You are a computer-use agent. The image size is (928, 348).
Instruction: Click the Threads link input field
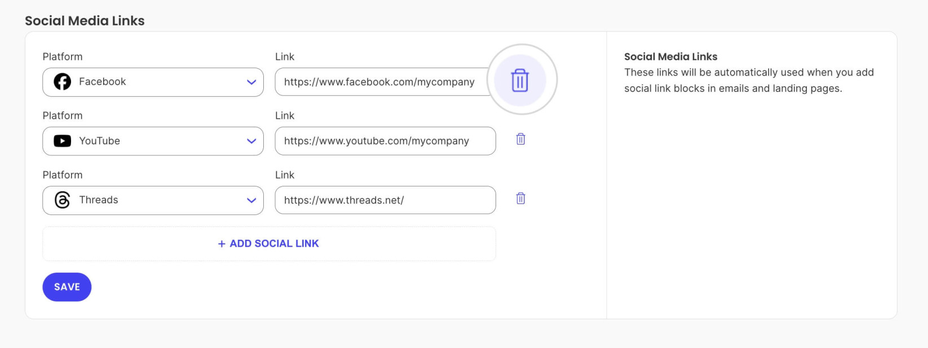pyautogui.click(x=385, y=200)
